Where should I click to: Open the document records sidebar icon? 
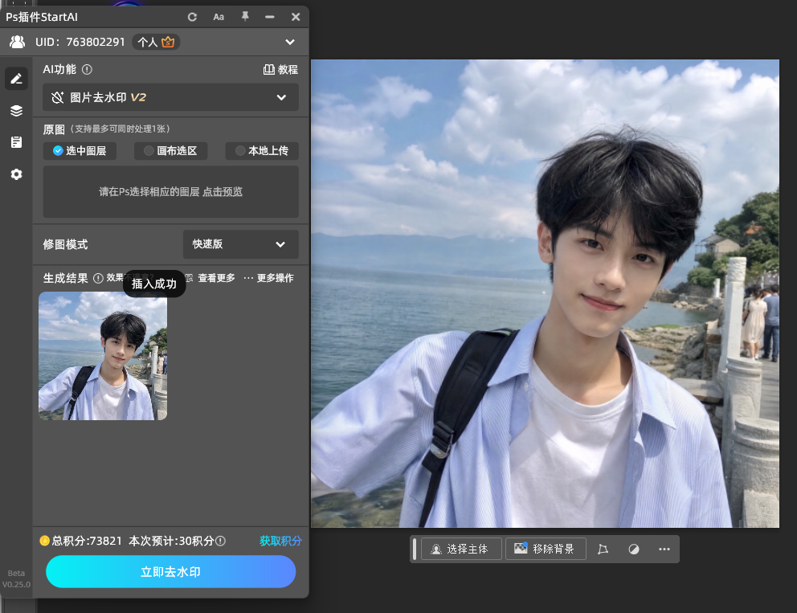click(16, 142)
